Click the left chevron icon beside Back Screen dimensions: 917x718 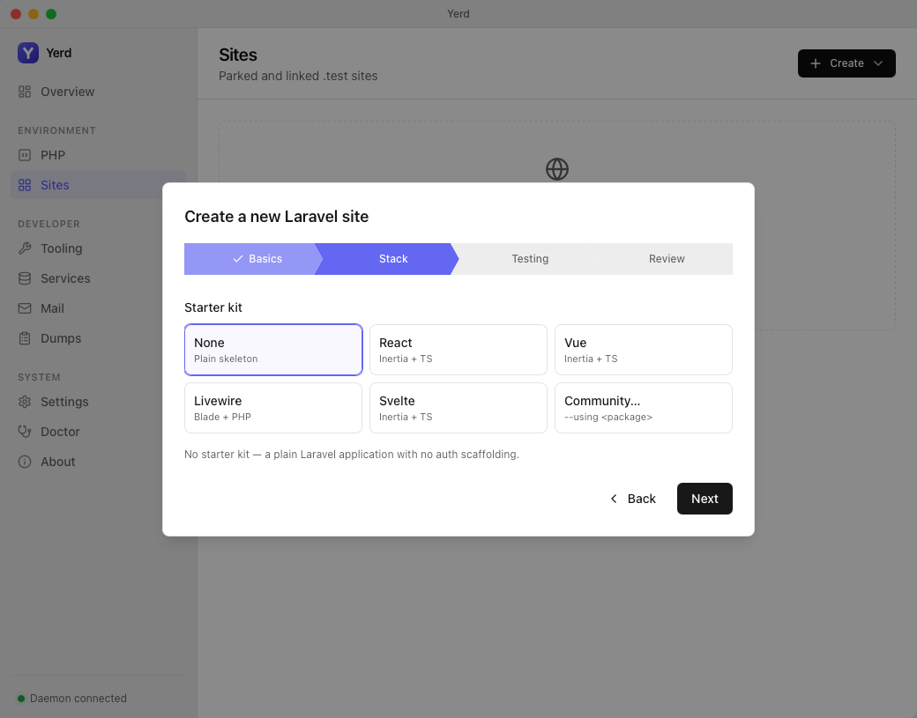614,499
